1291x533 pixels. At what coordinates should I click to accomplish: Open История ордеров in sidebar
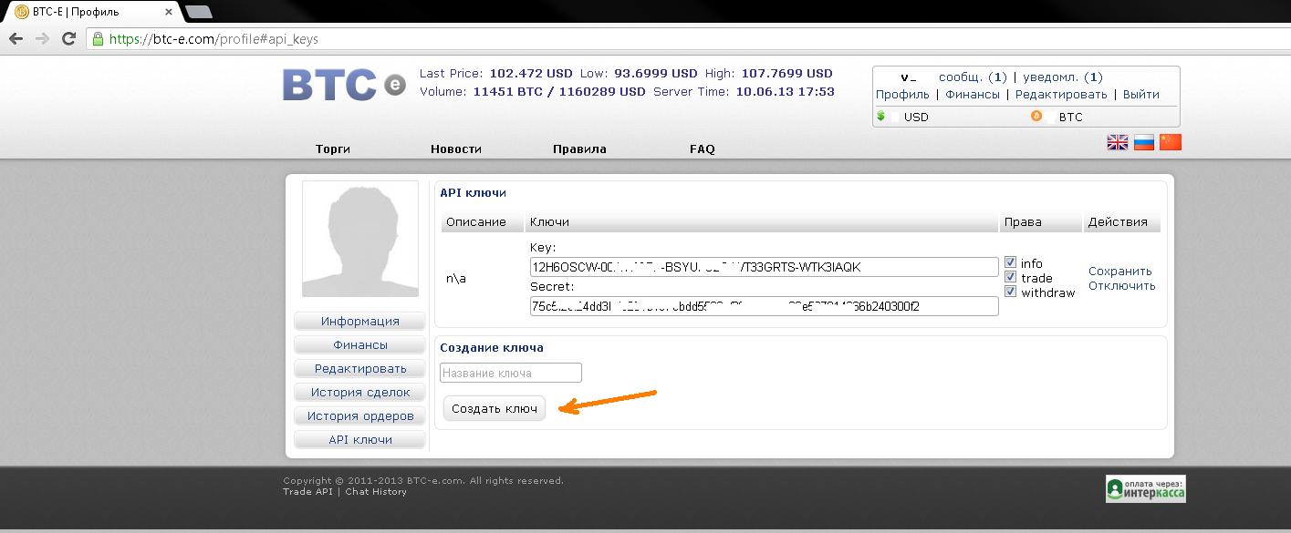point(360,416)
